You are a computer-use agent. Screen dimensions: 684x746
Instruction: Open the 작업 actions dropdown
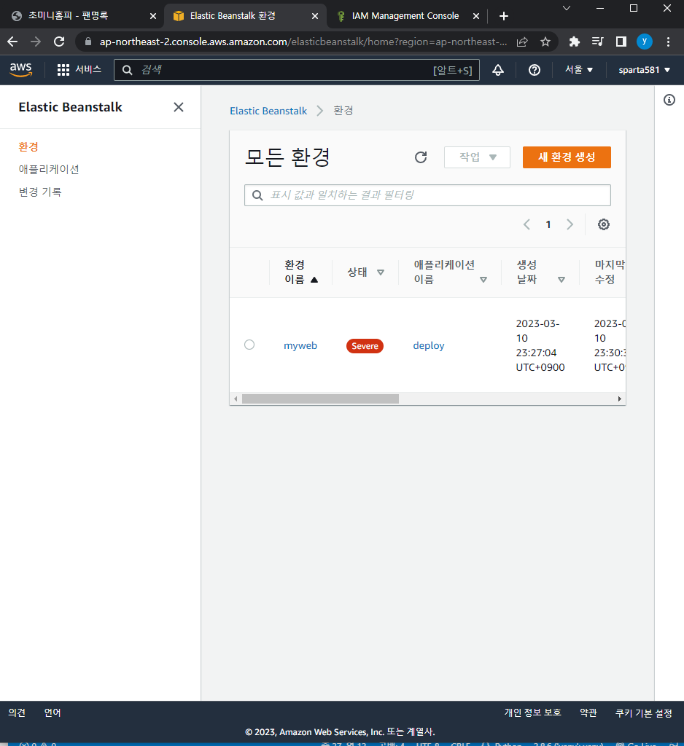coord(477,157)
